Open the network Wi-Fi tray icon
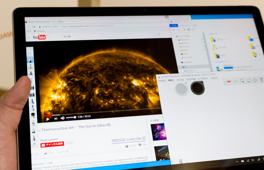264x170 pixels. (248, 160)
